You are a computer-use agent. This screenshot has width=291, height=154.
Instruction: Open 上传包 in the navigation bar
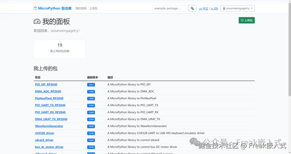(93, 8)
